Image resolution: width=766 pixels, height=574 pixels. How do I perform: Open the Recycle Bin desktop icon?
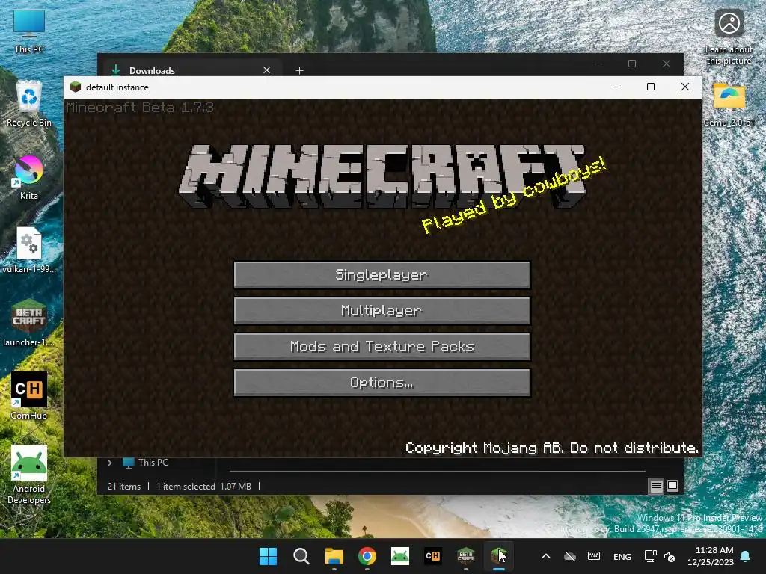[x=29, y=104]
